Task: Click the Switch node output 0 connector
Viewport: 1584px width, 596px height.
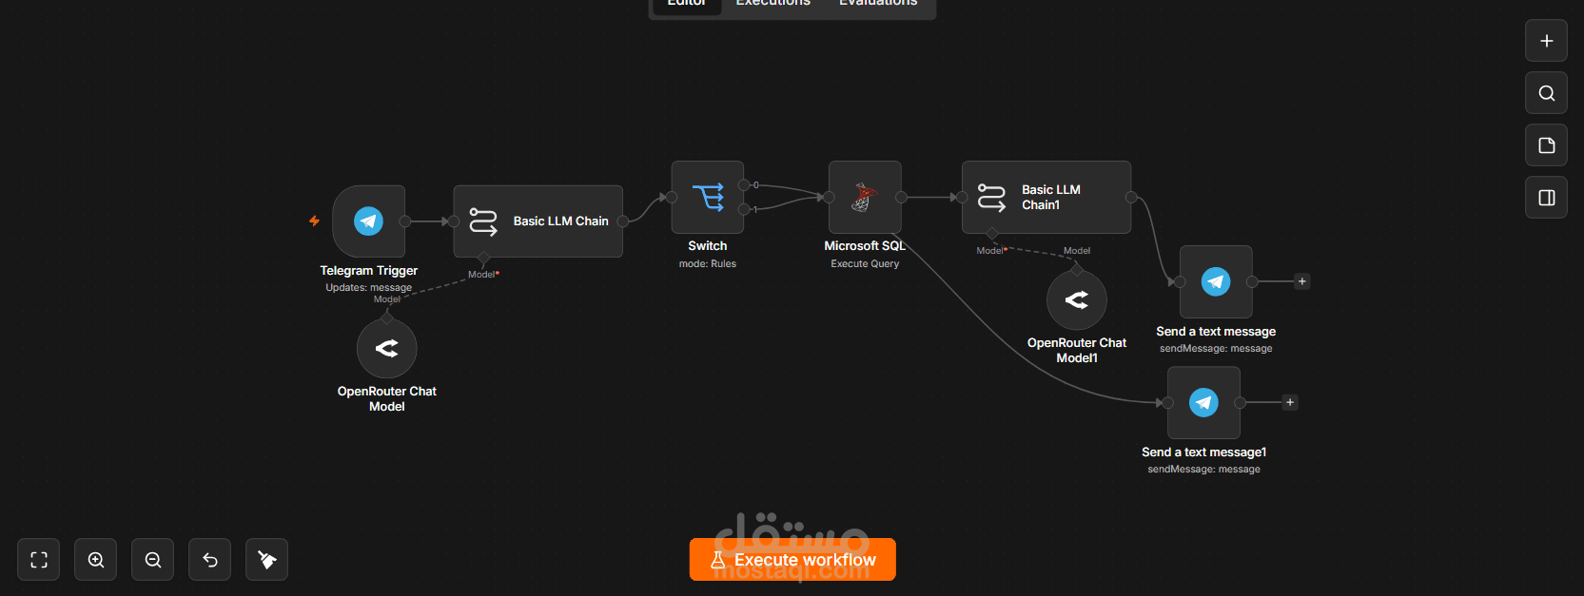Action: pos(744,185)
